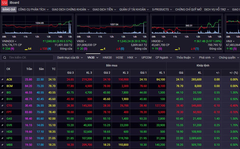Pin the BVH stock row
240x149 pixels.
coord(3,99)
